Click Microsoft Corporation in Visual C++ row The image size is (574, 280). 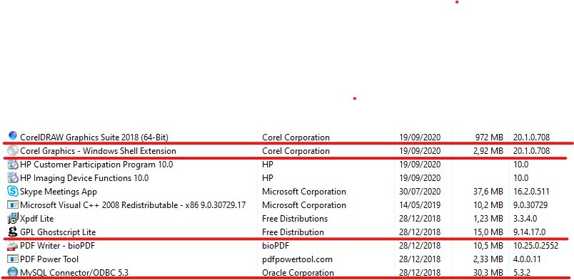tap(304, 205)
